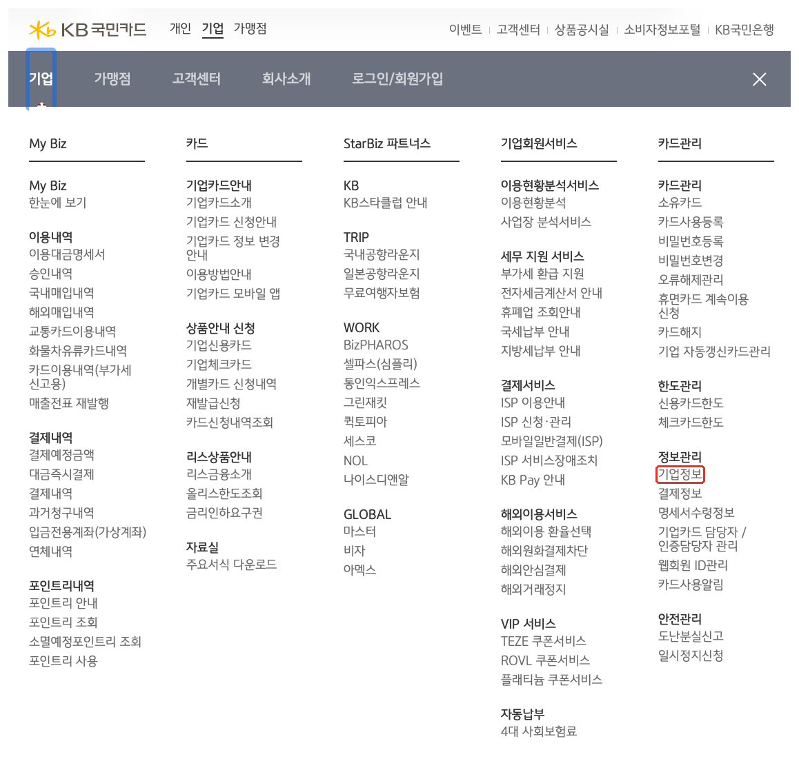Image resolution: width=799 pixels, height=761 pixels.
Task: Open 무료여행자보험 link
Action: [382, 293]
